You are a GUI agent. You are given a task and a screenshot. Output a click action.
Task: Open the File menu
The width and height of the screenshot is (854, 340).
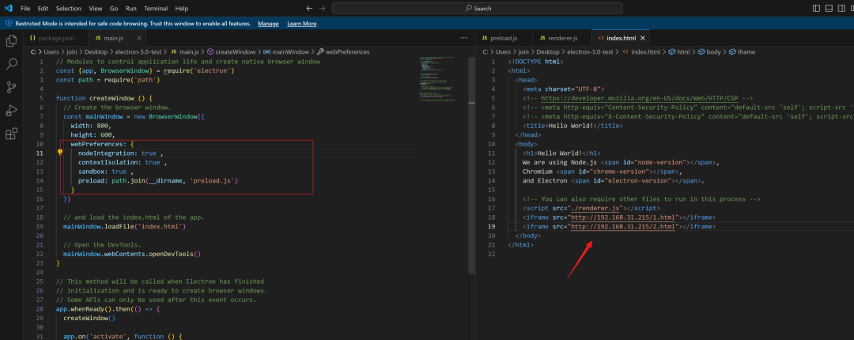pyautogui.click(x=25, y=8)
